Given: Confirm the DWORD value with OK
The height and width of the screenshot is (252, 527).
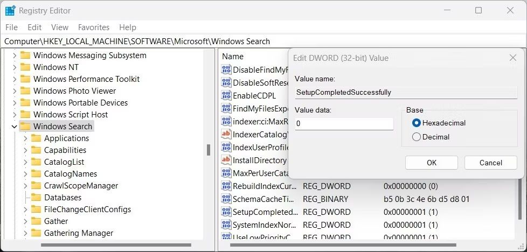Looking at the screenshot, I should (x=432, y=163).
